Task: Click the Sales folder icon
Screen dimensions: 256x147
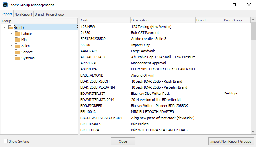Action: [x=18, y=46]
